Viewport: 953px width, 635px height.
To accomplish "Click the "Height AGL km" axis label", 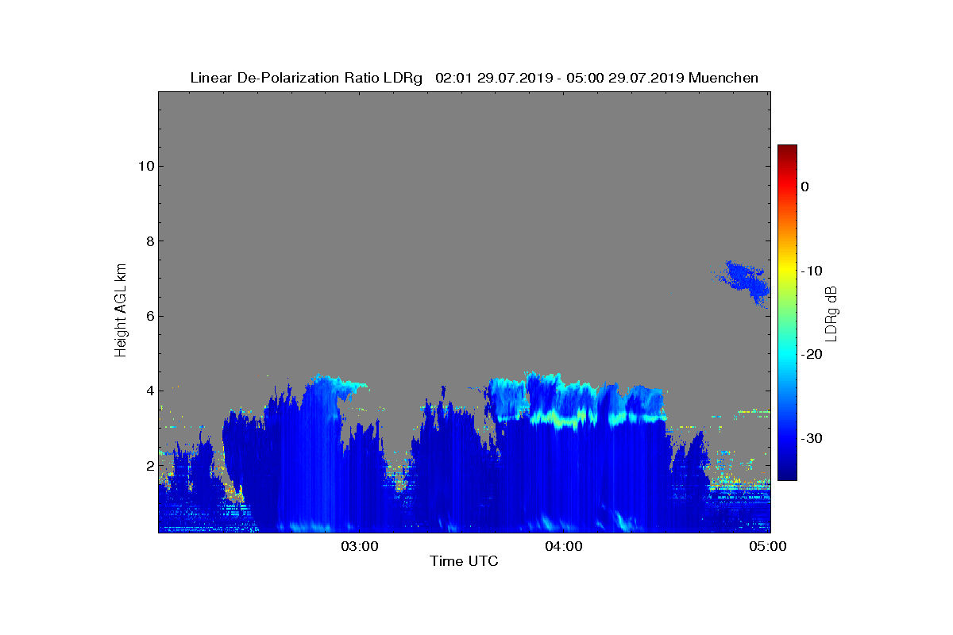I will 121,311.
